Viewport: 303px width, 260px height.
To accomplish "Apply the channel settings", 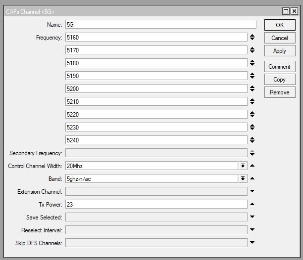I will pos(280,51).
